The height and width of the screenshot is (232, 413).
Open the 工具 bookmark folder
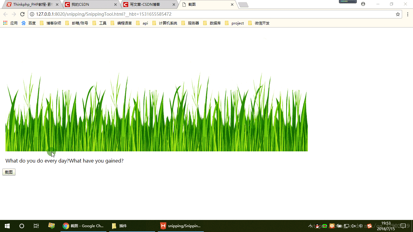99,23
